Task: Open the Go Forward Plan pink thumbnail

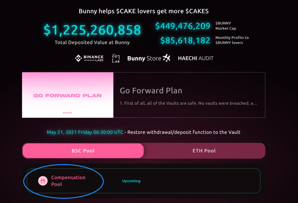Action: 68,95
